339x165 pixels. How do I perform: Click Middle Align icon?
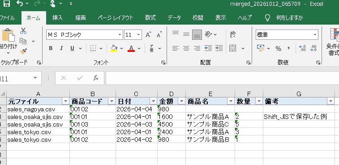186,34
